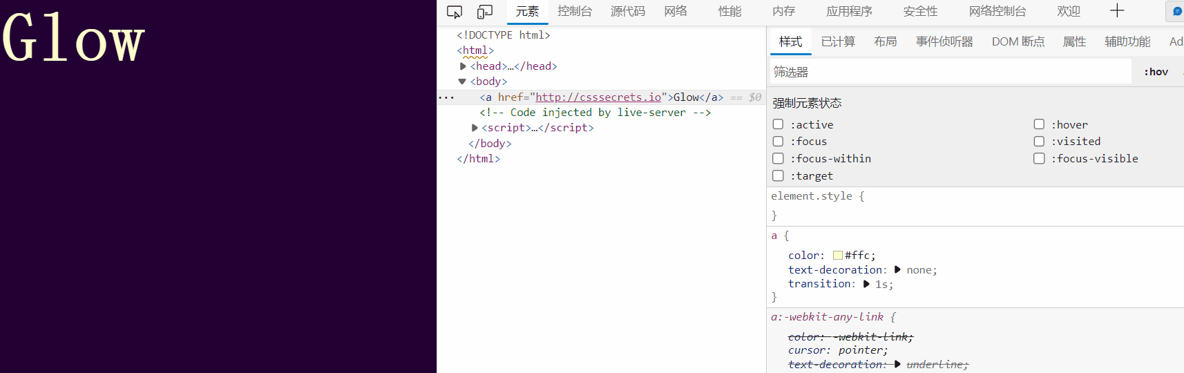Expand the struck-through underline text-decoration triangle
The image size is (1184, 373).
pos(897,364)
